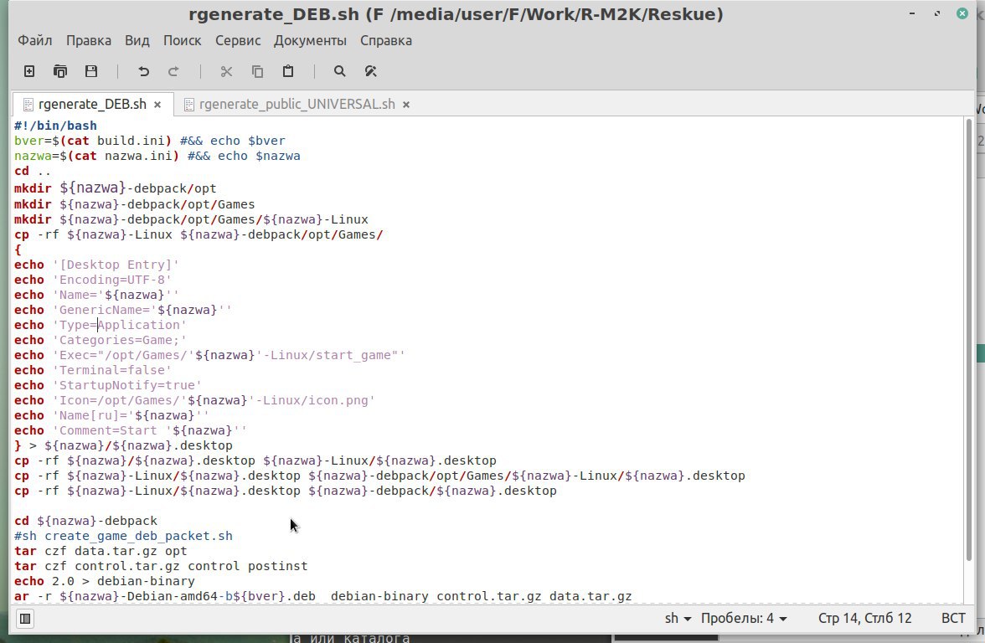Expand the Пробелы: 4 indentation dropdown
This screenshot has width=985, height=643.
[x=744, y=619]
